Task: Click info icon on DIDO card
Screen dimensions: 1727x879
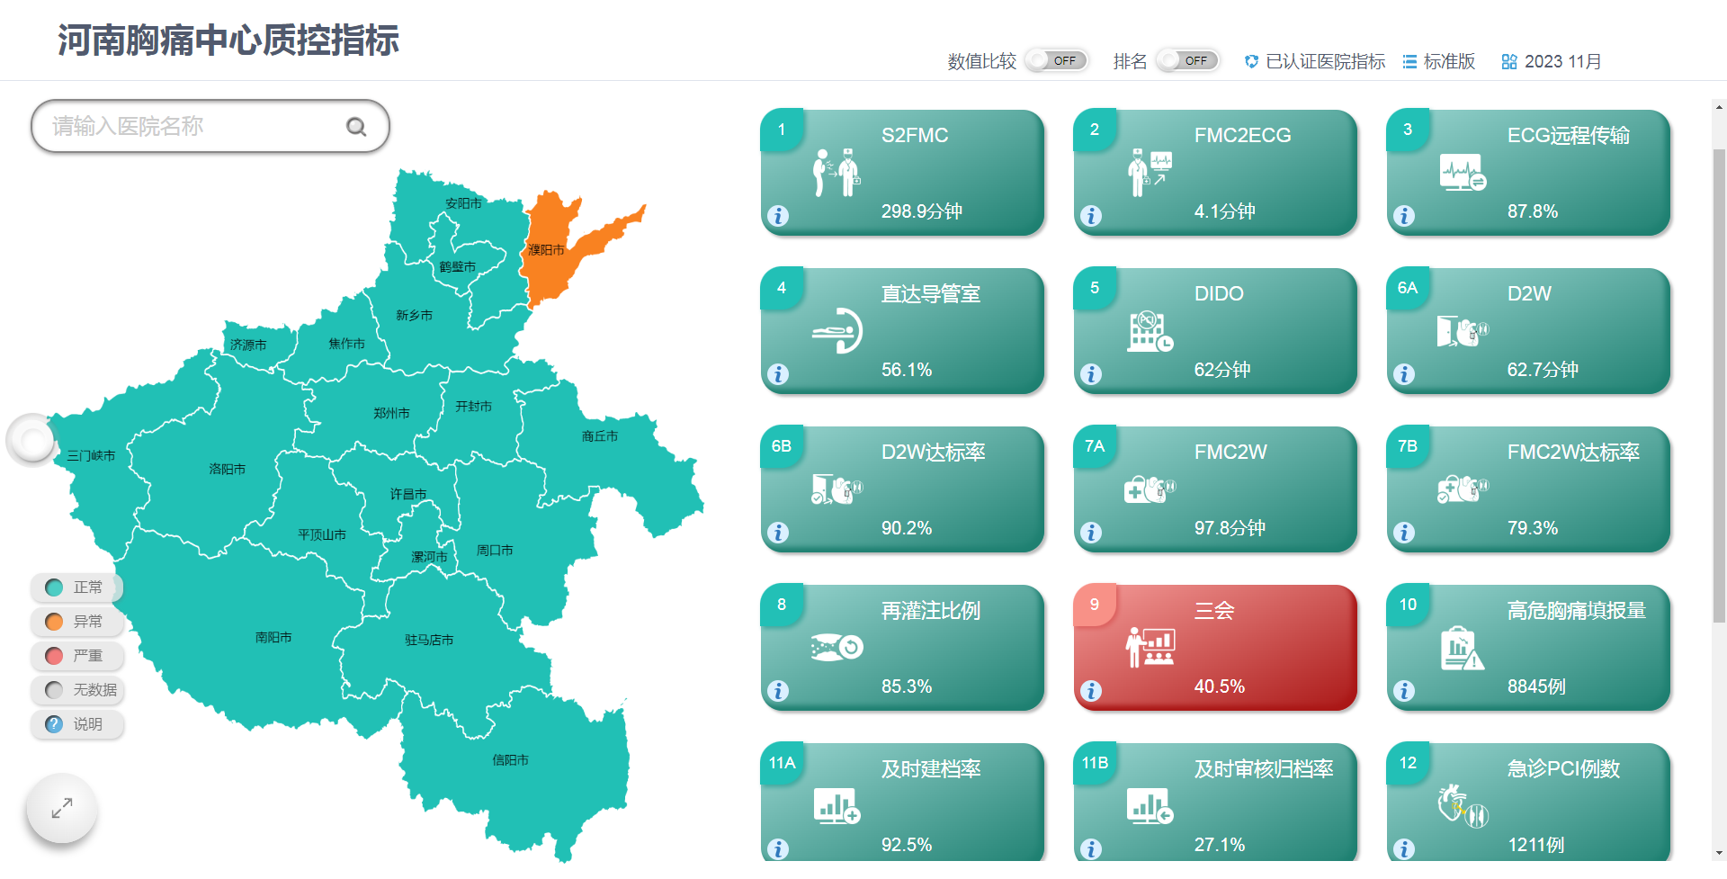Action: (x=1091, y=374)
